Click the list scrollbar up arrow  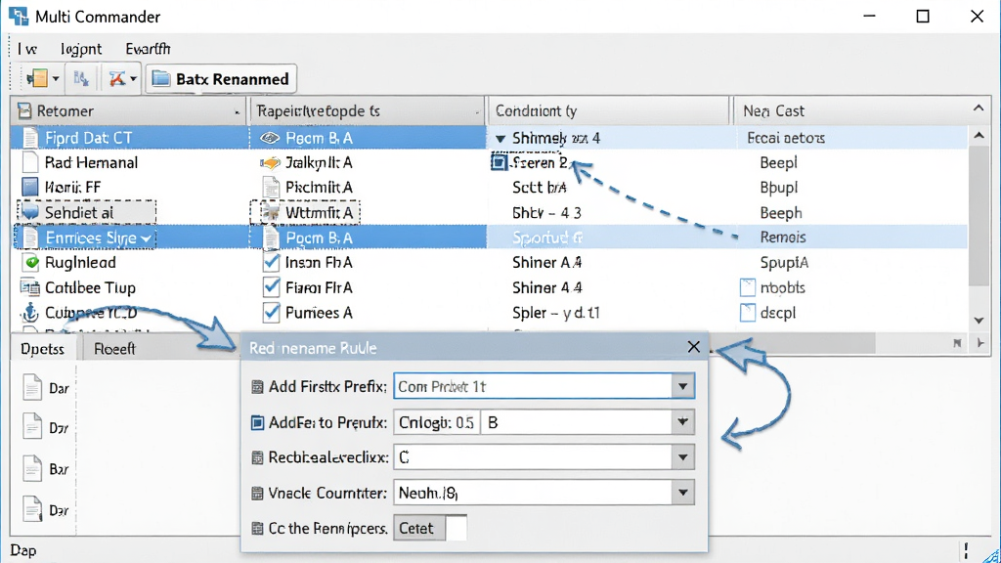[x=979, y=136]
